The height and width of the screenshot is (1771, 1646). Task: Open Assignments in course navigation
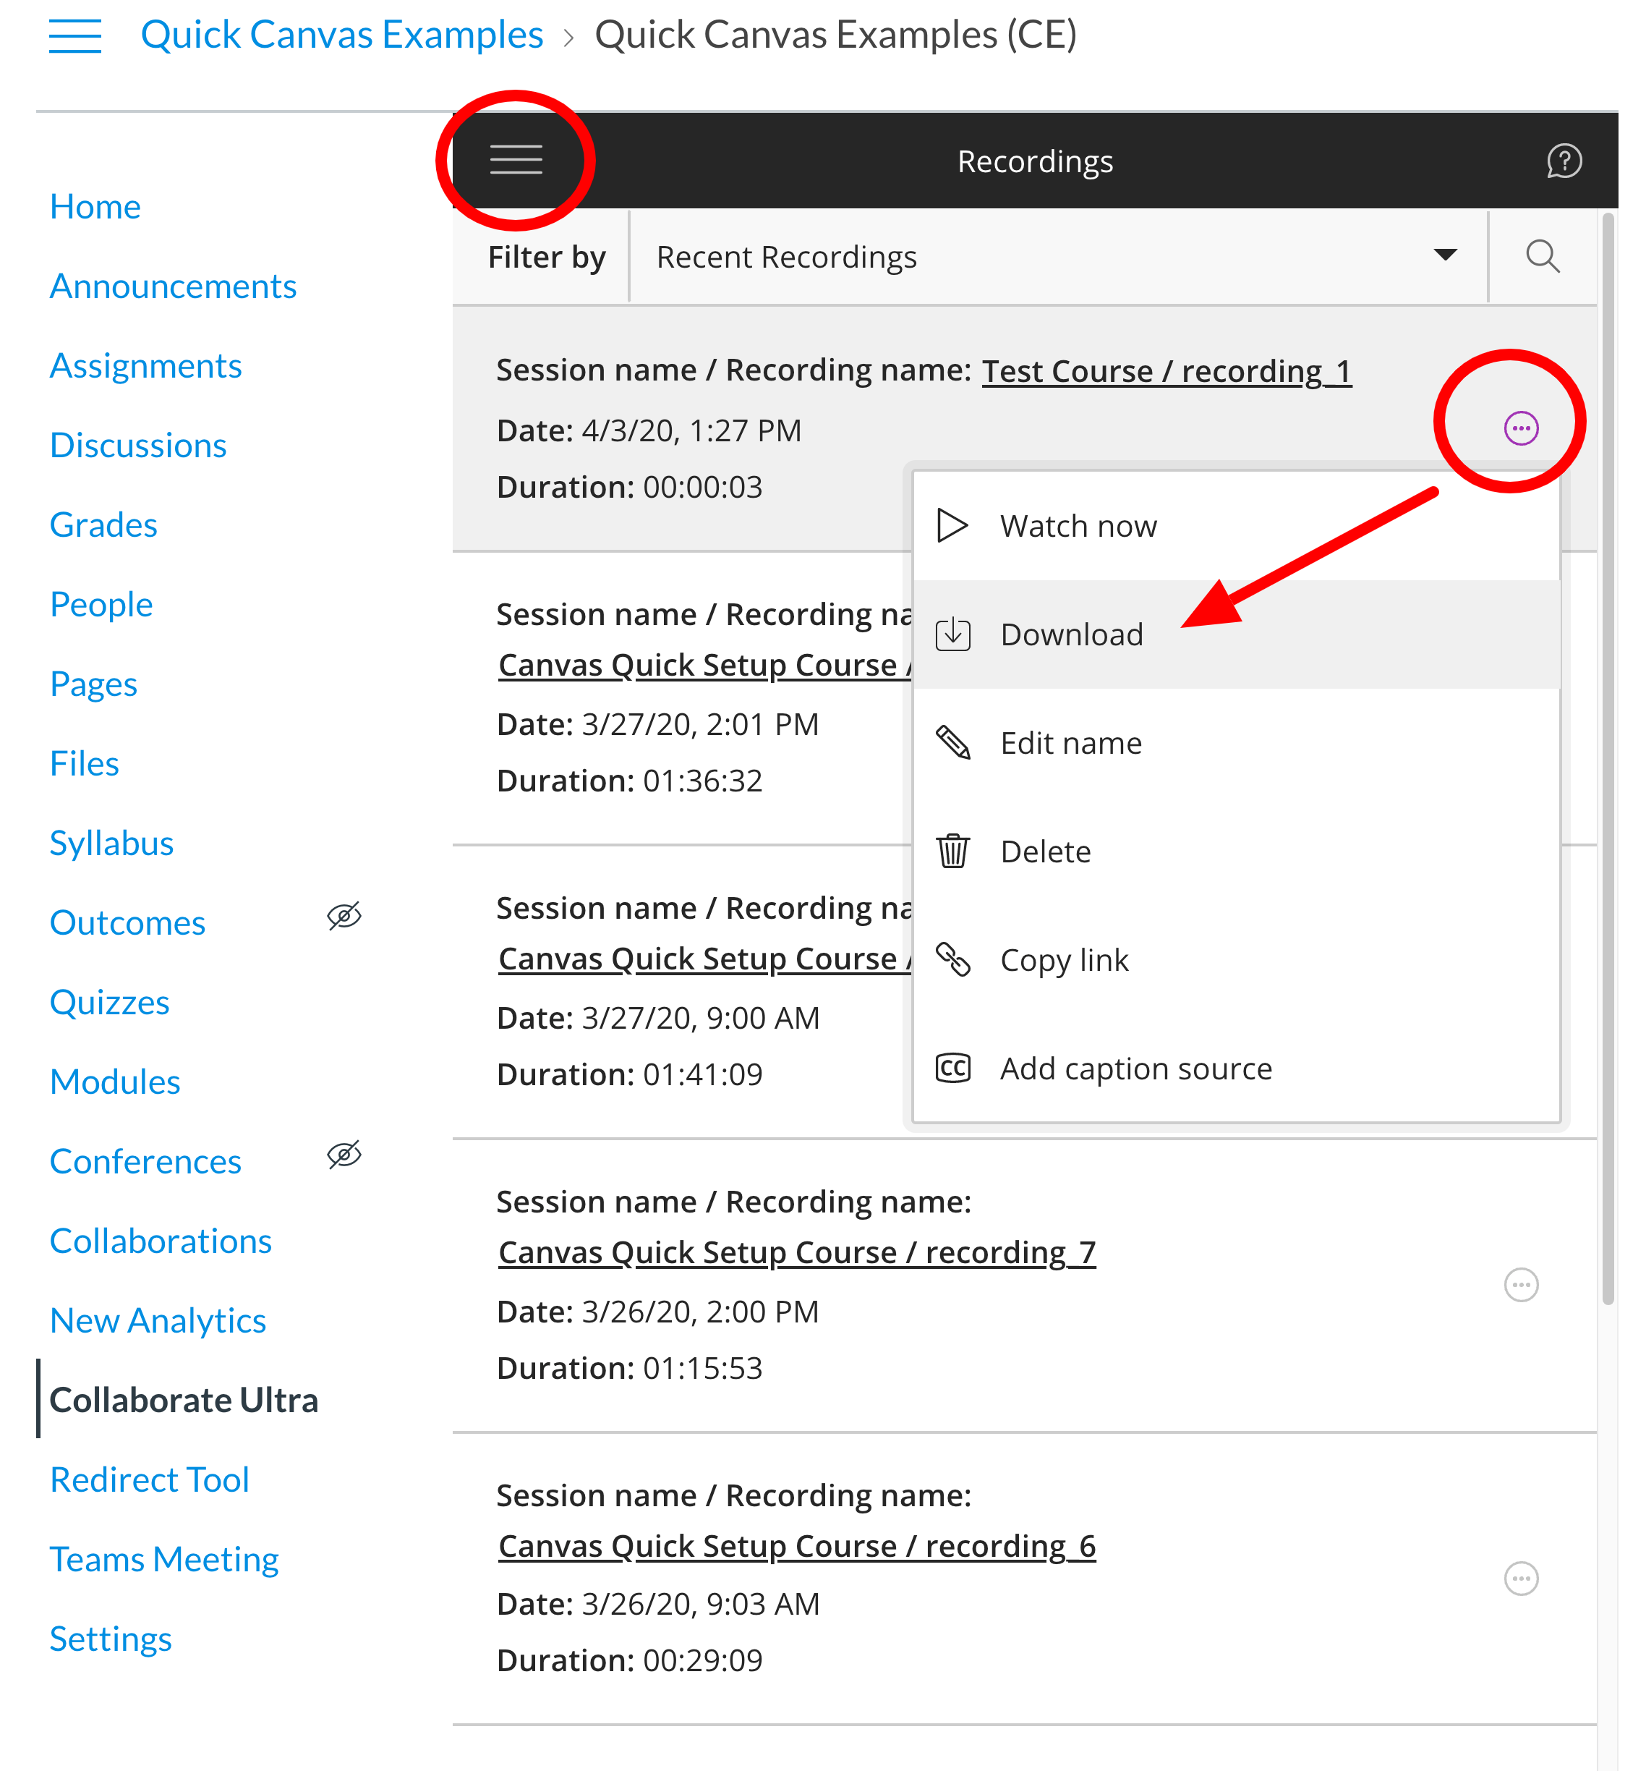(x=145, y=365)
